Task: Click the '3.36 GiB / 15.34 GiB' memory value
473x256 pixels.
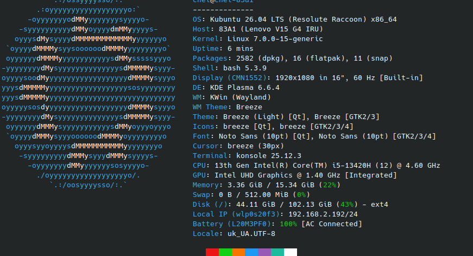Action: click(x=271, y=185)
